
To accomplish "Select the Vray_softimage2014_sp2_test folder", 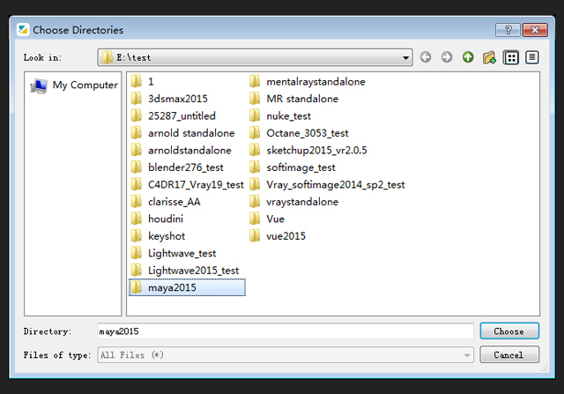I will 327,184.
